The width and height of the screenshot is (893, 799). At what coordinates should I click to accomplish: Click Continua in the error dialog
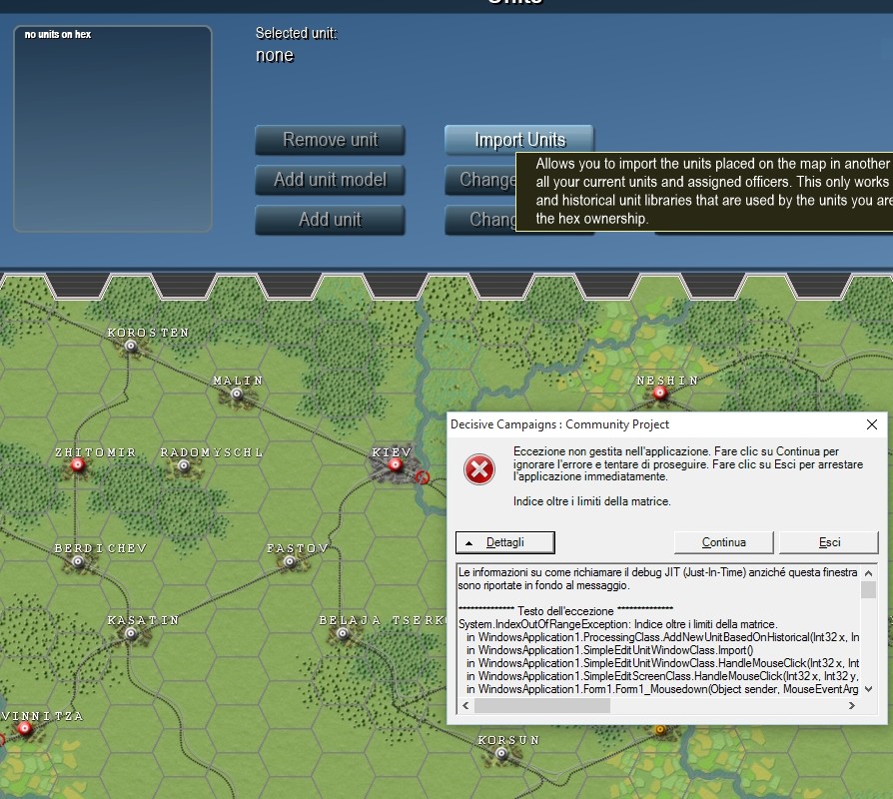[723, 542]
